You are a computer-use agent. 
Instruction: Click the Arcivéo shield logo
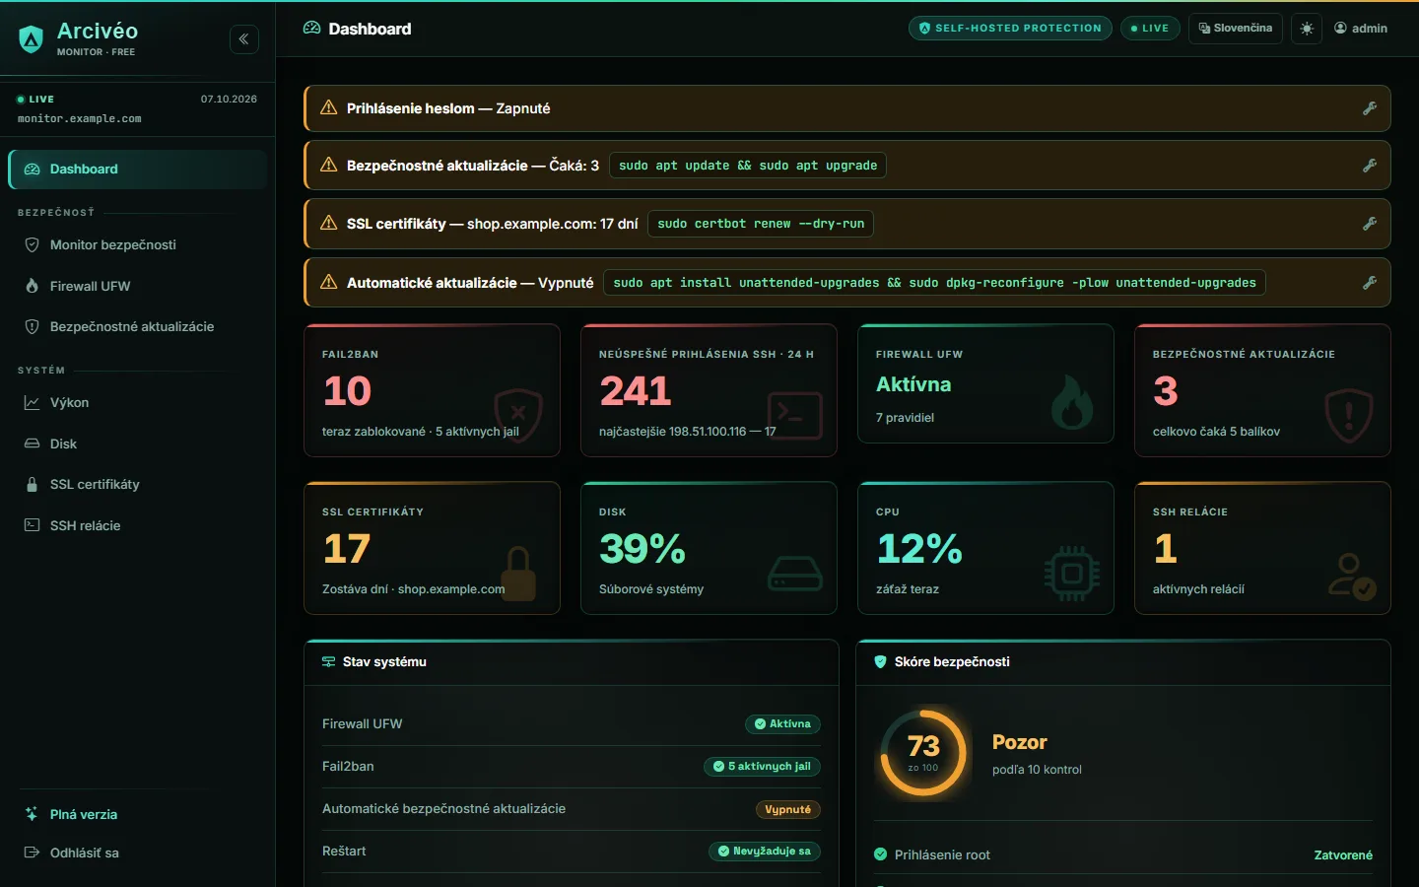pyautogui.click(x=32, y=39)
